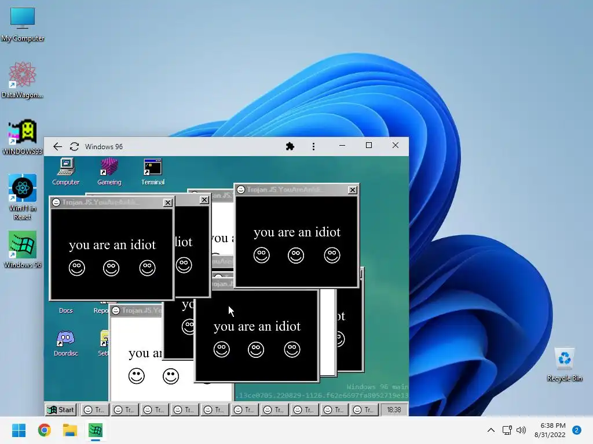This screenshot has width=593, height=444.
Task: Minimize the Windows 96 app window
Action: [x=342, y=146]
